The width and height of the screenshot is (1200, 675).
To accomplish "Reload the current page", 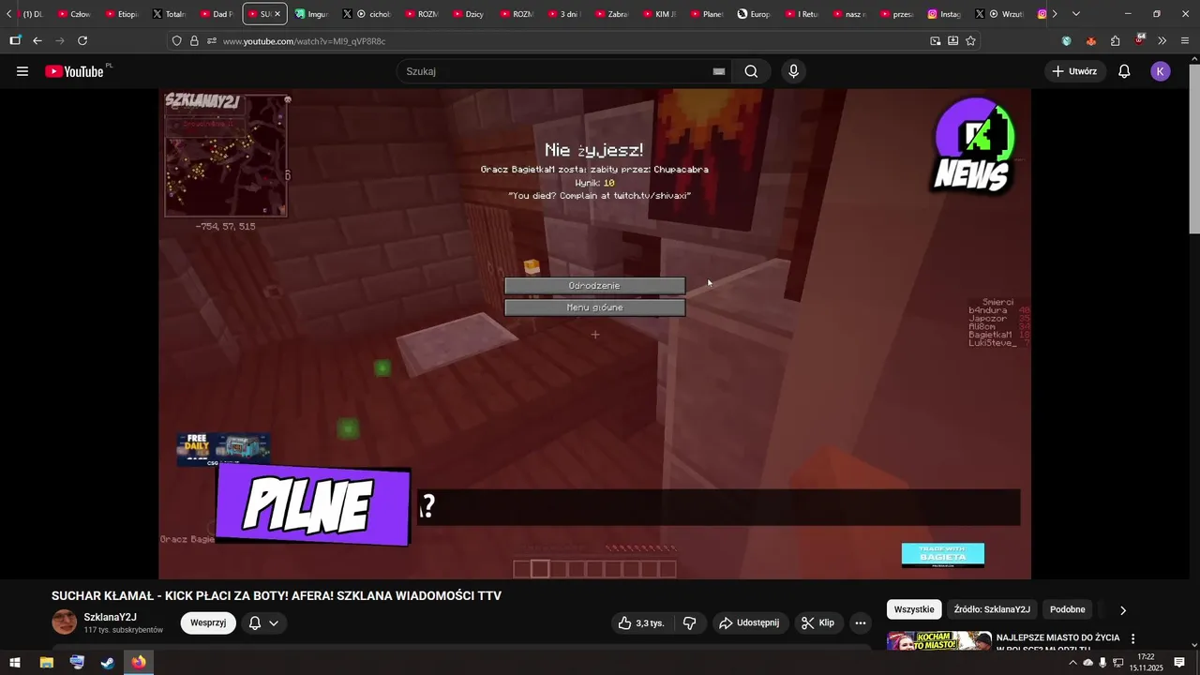I will click(82, 40).
